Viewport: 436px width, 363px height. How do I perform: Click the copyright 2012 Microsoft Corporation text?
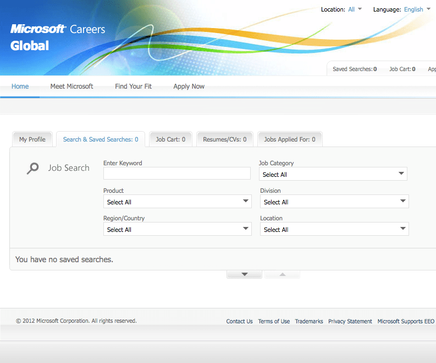(x=76, y=321)
